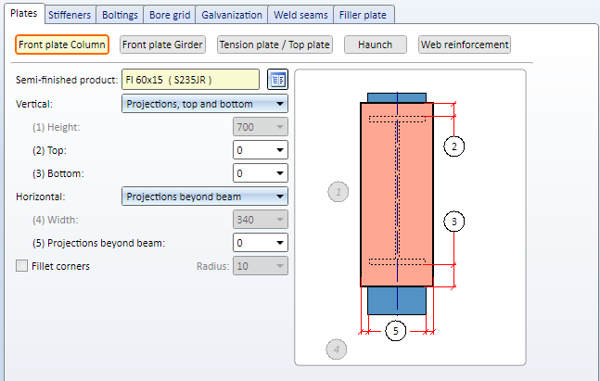Open the Horizontal projections dropdown

[205, 197]
